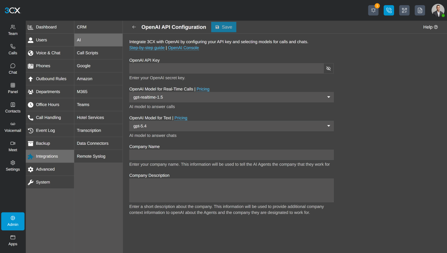Open Backup section
Screen dimensions: 447x253
[50, 143]
